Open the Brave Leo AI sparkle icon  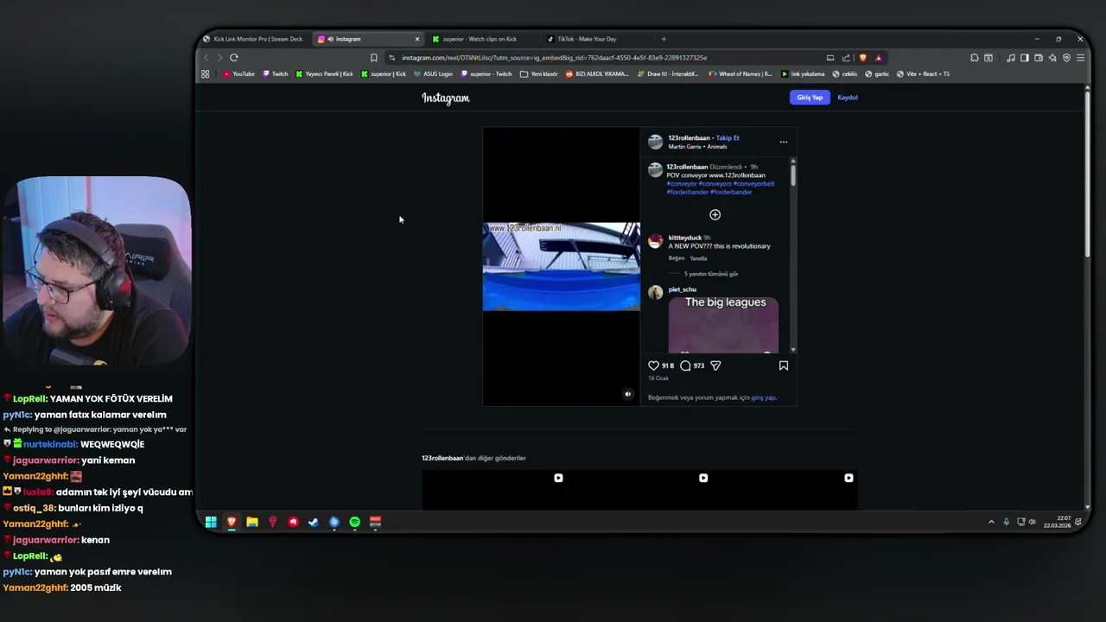click(1052, 58)
